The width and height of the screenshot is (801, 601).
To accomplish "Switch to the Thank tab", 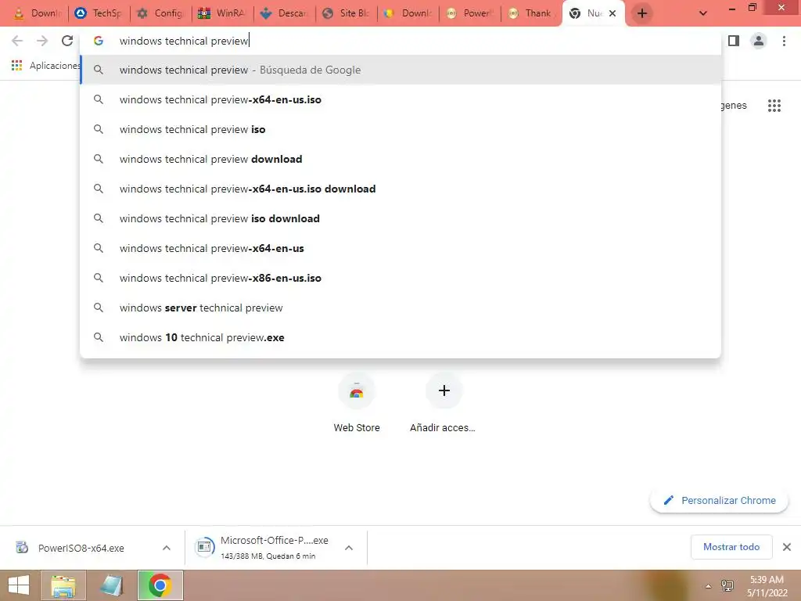I will coord(531,13).
